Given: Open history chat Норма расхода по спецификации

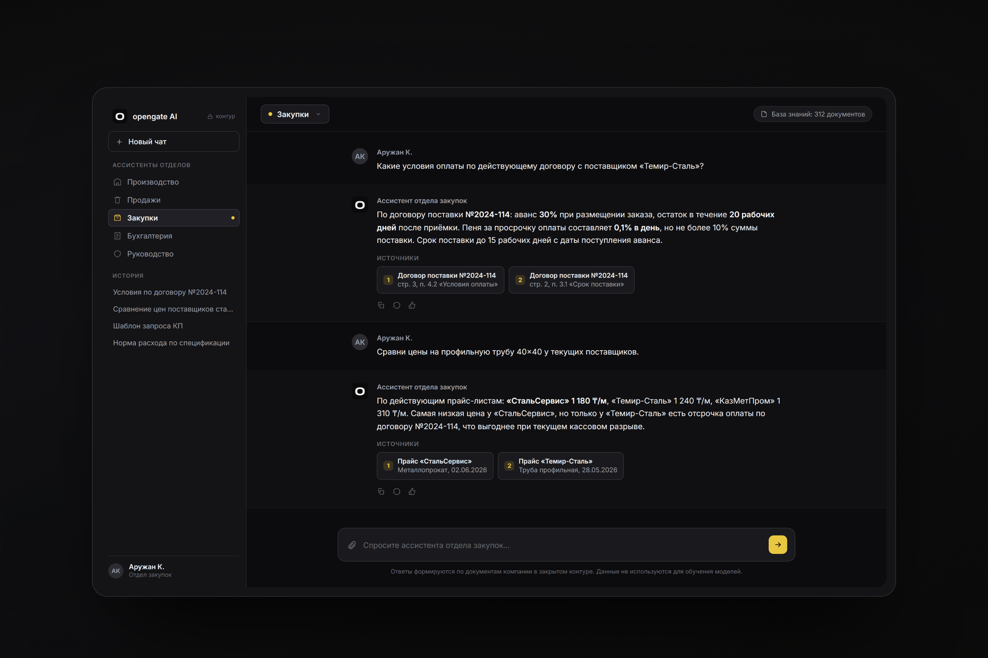Looking at the screenshot, I should (x=173, y=343).
